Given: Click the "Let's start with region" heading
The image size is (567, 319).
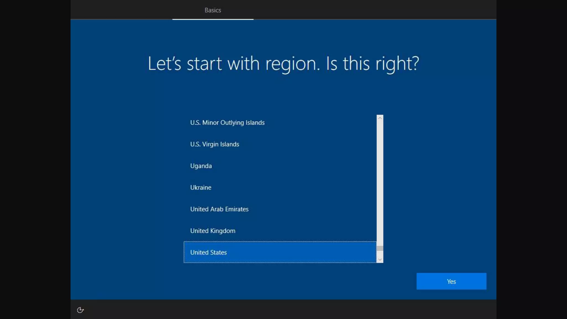Looking at the screenshot, I should pyautogui.click(x=283, y=63).
